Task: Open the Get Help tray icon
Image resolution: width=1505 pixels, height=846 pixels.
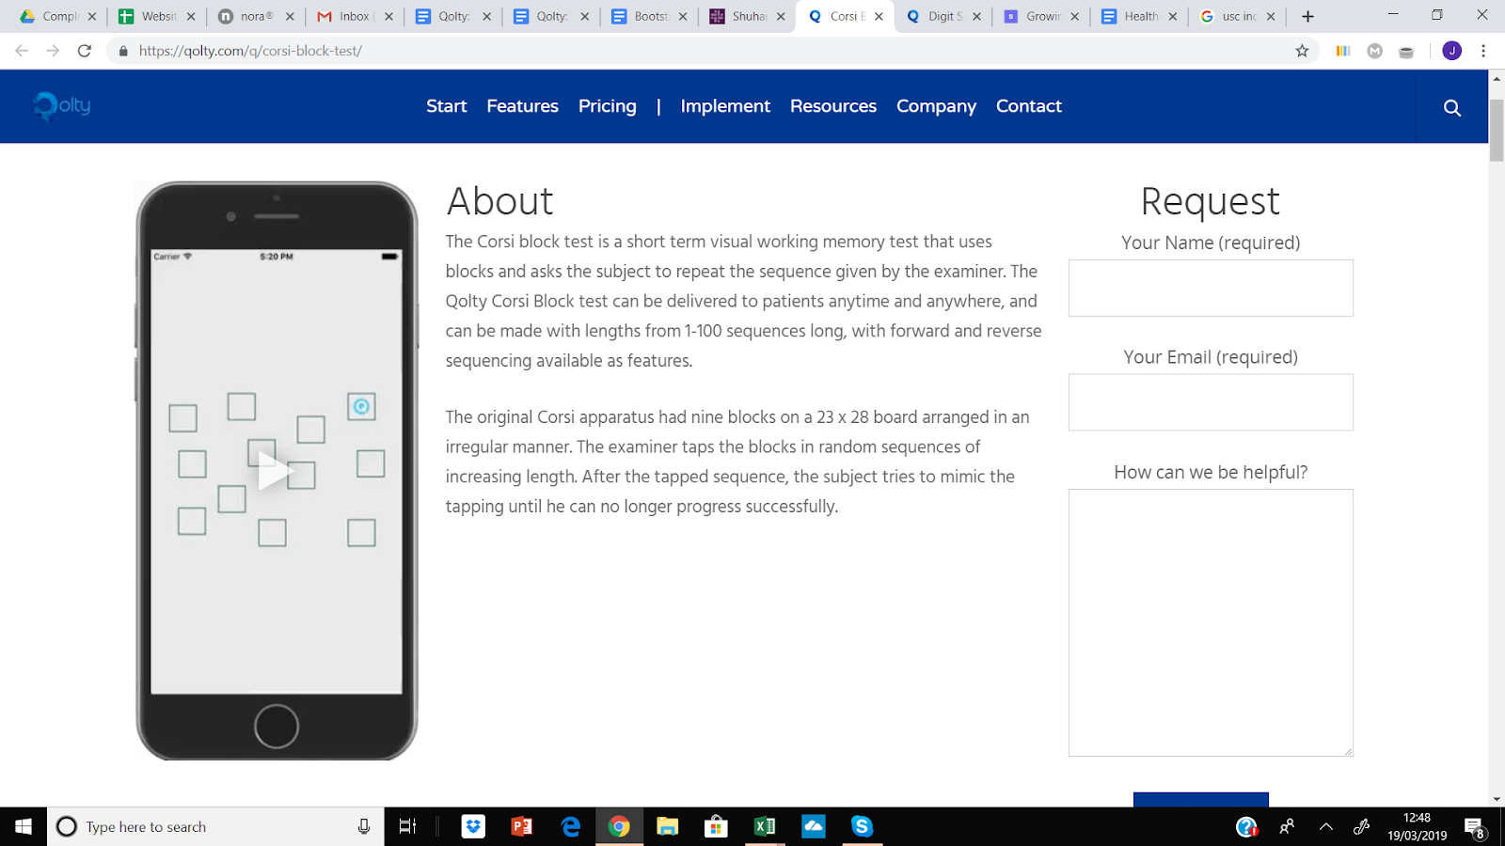Action: pyautogui.click(x=1246, y=827)
